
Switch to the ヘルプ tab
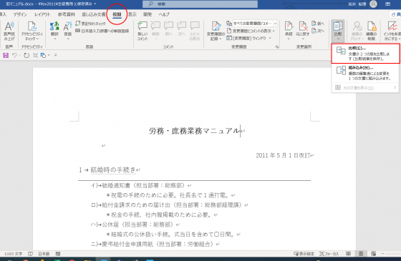pyautogui.click(x=164, y=14)
